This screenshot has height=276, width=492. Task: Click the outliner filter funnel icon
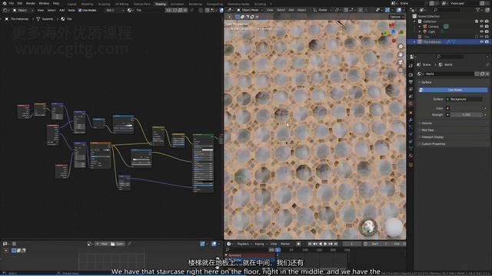(x=478, y=10)
